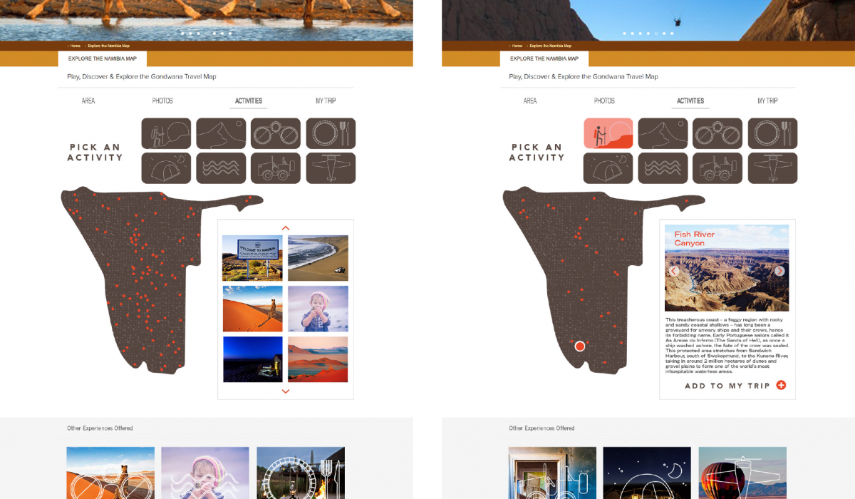Click the Add To My Trip label
The height and width of the screenshot is (499, 855).
coord(727,386)
